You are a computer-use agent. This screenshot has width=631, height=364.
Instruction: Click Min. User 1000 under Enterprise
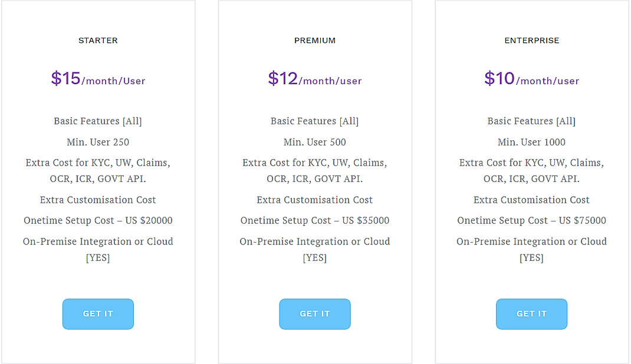tap(531, 142)
